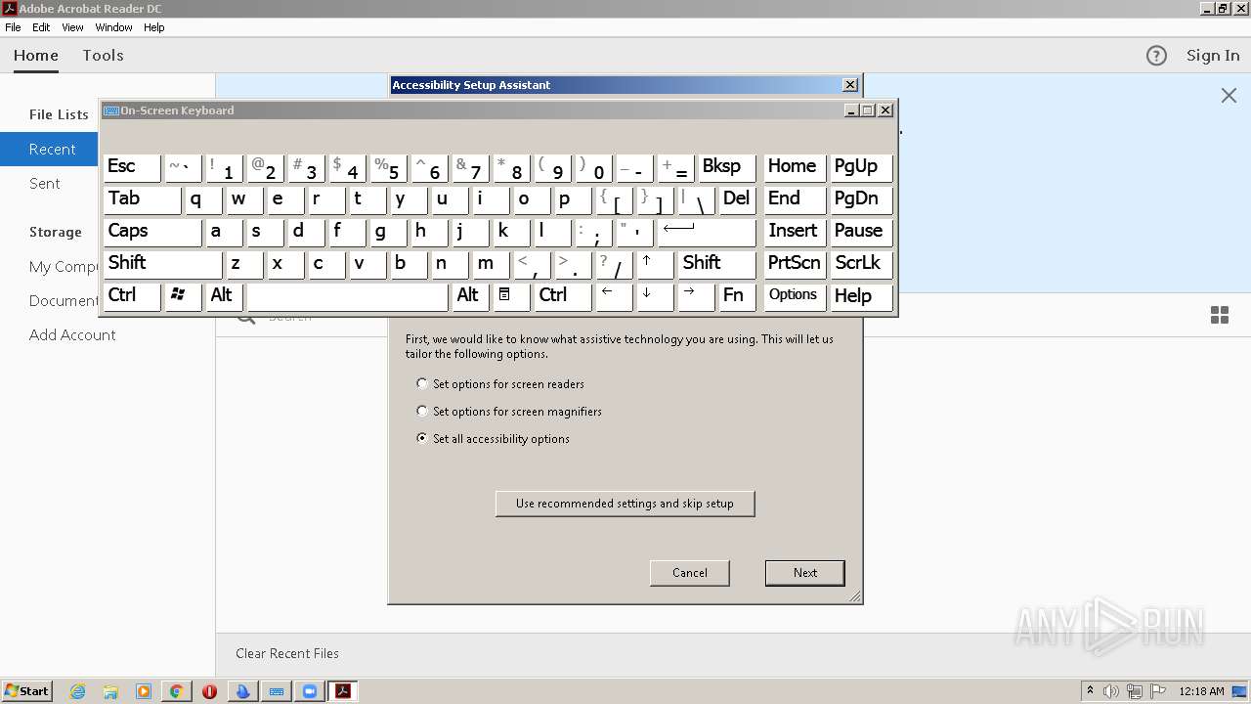Click Use recommended settings and skip setup
Screen dimensions: 1251x704
point(625,504)
